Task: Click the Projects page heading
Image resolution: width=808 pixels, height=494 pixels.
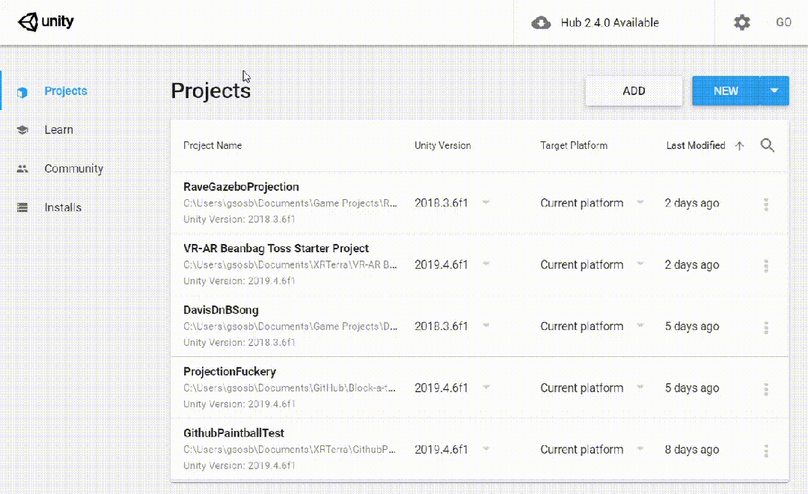Action: pos(211,91)
